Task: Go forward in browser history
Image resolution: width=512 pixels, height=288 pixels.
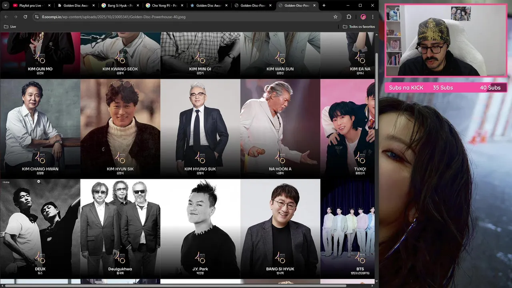Action: click(x=16, y=17)
